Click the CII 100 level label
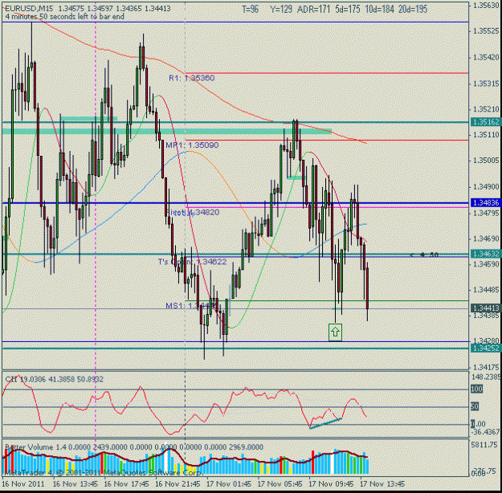 (477, 389)
